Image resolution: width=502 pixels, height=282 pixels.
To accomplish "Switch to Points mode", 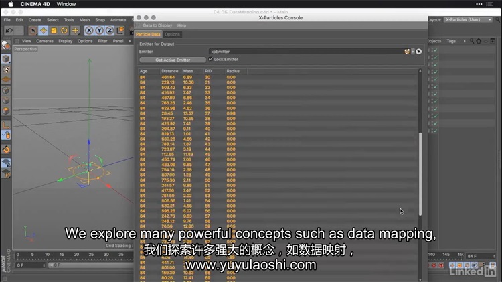I will [x=6, y=90].
